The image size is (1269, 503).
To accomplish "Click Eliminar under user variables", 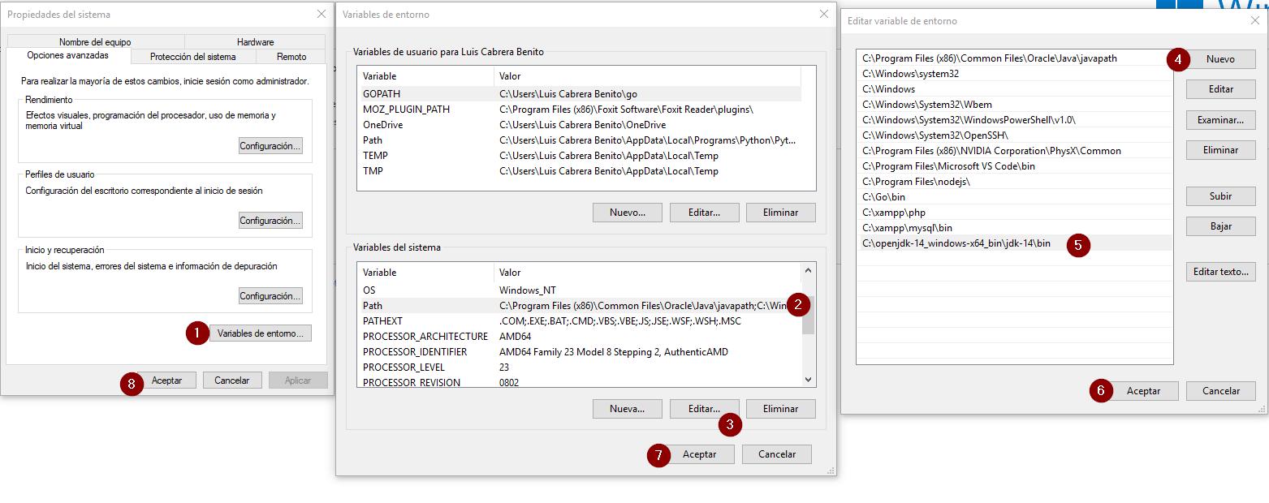I will pos(781,213).
